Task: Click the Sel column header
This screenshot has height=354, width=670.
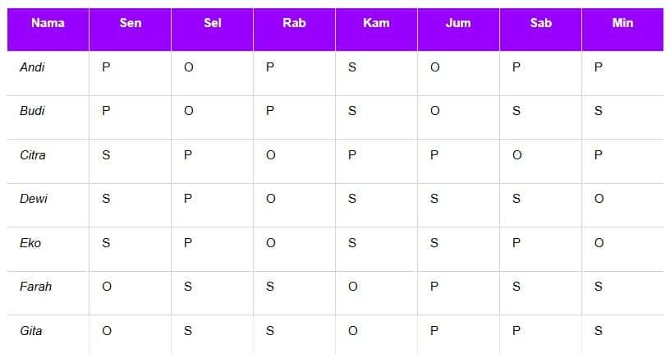Action: (x=212, y=23)
